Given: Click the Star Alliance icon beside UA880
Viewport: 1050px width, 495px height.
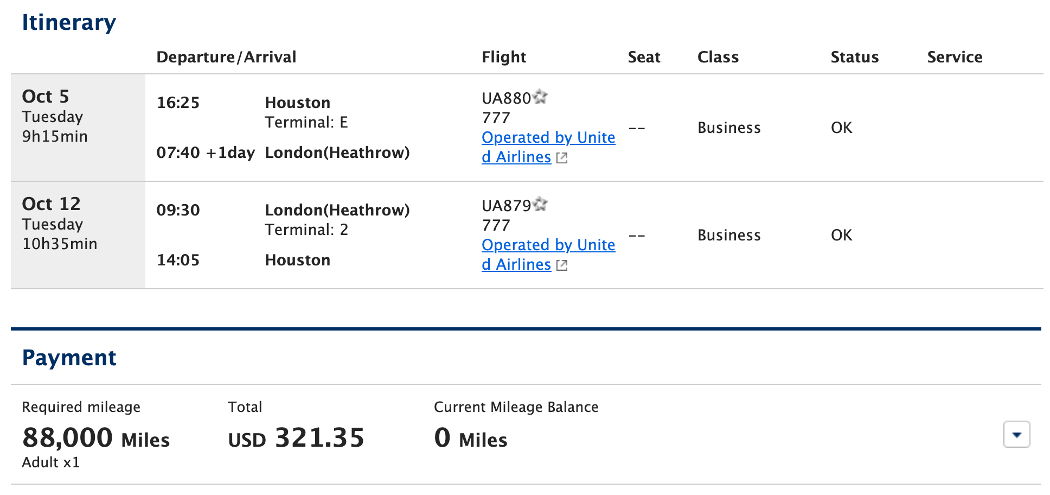Looking at the screenshot, I should coord(540,97).
